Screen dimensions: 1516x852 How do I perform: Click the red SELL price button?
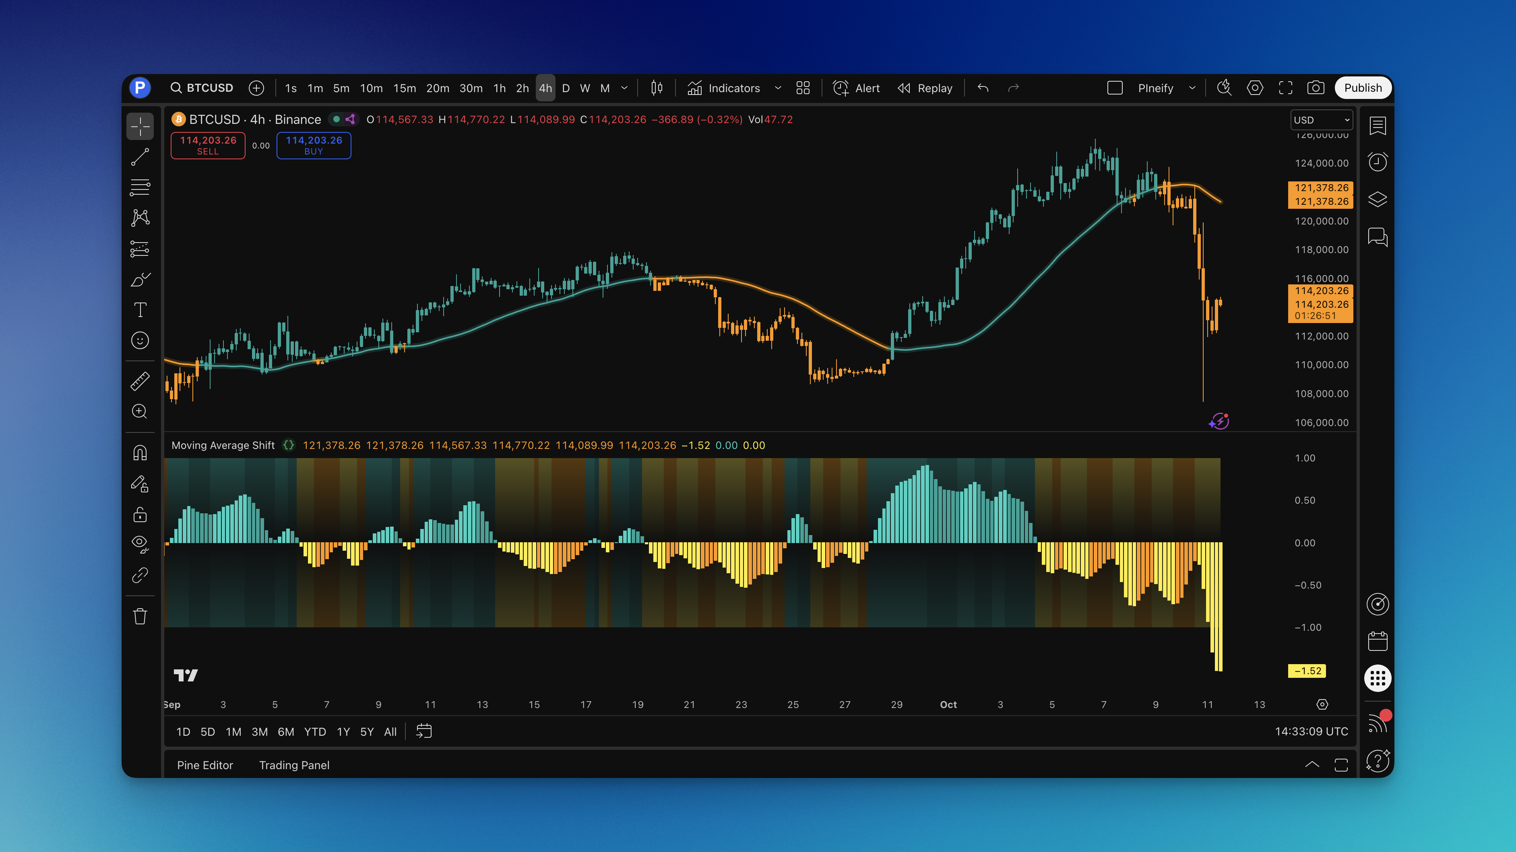click(208, 145)
